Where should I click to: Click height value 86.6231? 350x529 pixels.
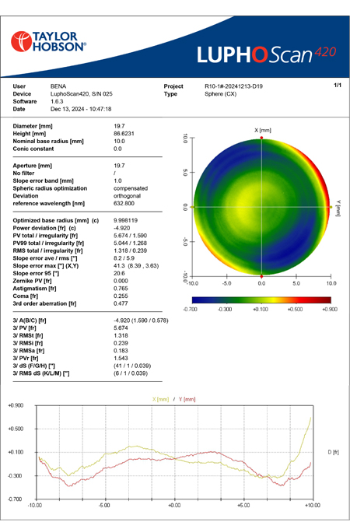pos(124,134)
